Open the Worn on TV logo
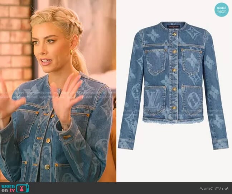232x194 pixels. pyautogui.click(x=15, y=188)
